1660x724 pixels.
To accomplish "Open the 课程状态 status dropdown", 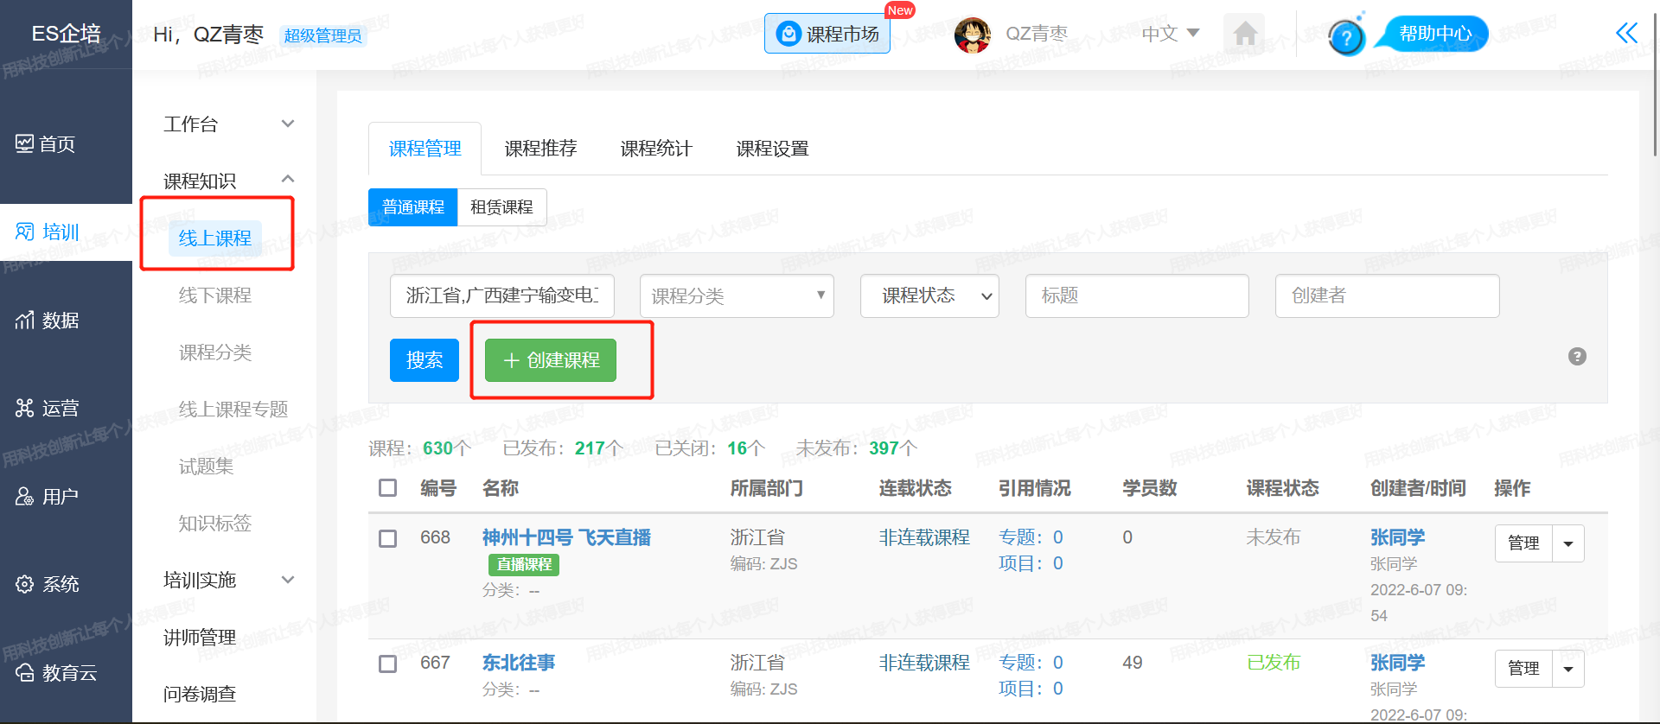I will pos(929,295).
